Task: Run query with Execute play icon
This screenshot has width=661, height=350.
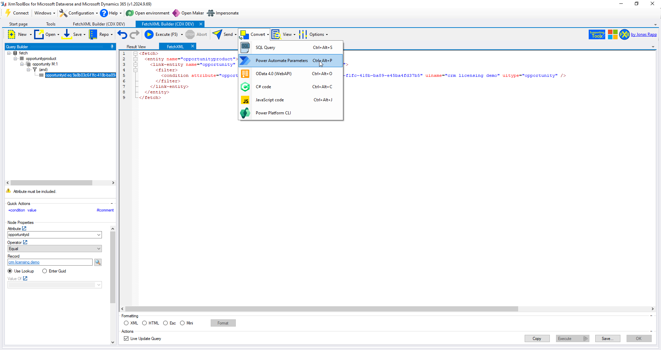Action: pos(149,34)
